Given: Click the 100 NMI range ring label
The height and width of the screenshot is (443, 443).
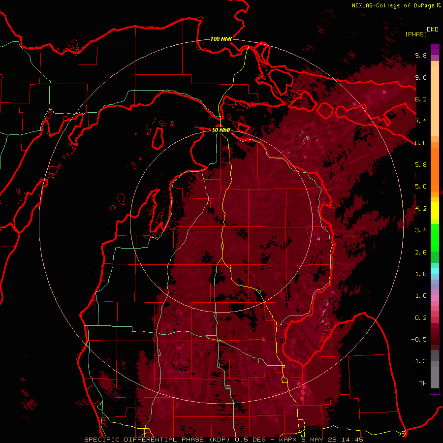Looking at the screenshot, I should [x=221, y=39].
